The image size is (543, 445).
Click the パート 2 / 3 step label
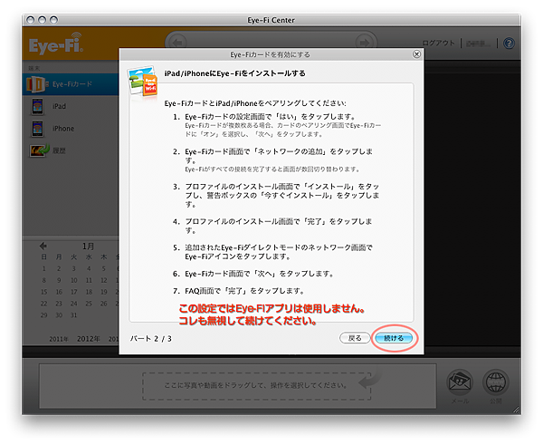coord(150,339)
